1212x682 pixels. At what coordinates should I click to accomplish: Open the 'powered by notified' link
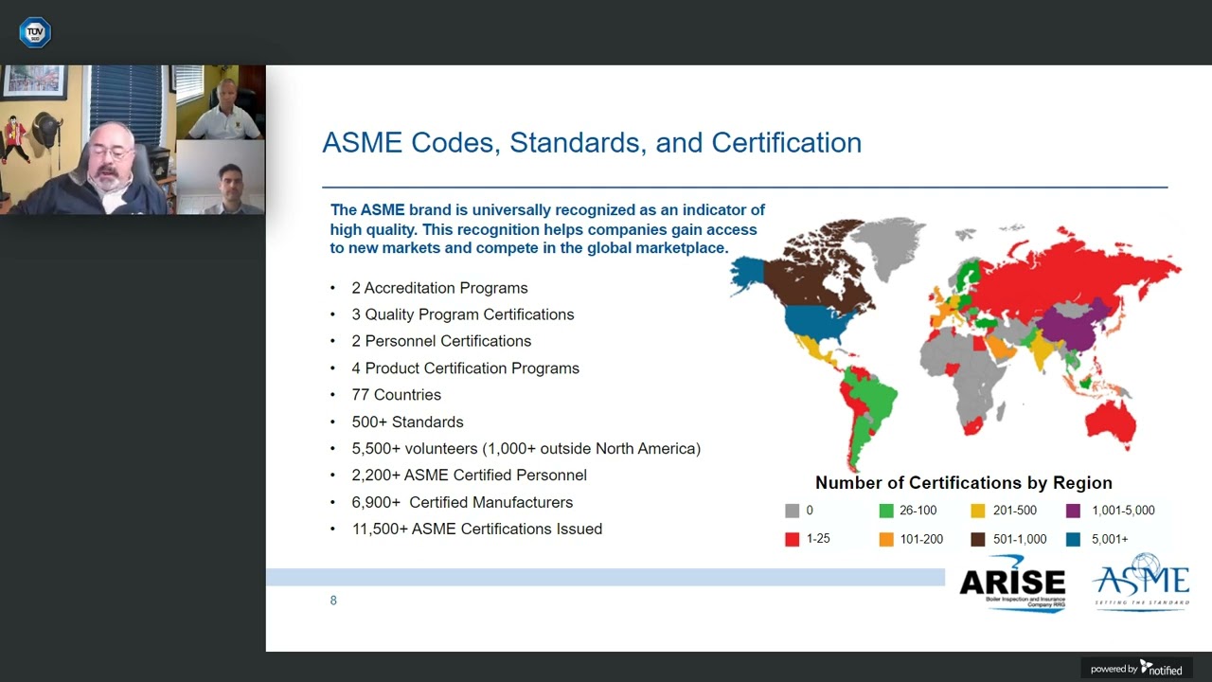1136,669
